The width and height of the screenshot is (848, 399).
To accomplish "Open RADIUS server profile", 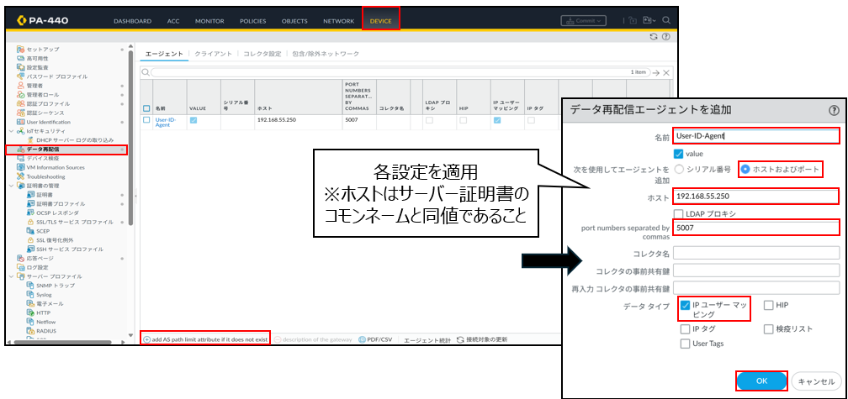I will tap(45, 331).
